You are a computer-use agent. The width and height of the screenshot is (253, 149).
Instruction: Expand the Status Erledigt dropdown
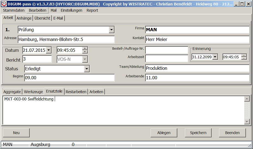(87, 69)
